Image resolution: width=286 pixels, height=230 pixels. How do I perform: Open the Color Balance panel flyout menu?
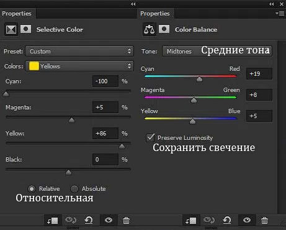pyautogui.click(x=280, y=14)
